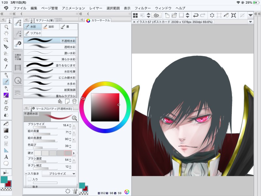Redo the last action
This screenshot has height=196, width=261.
[203, 15]
